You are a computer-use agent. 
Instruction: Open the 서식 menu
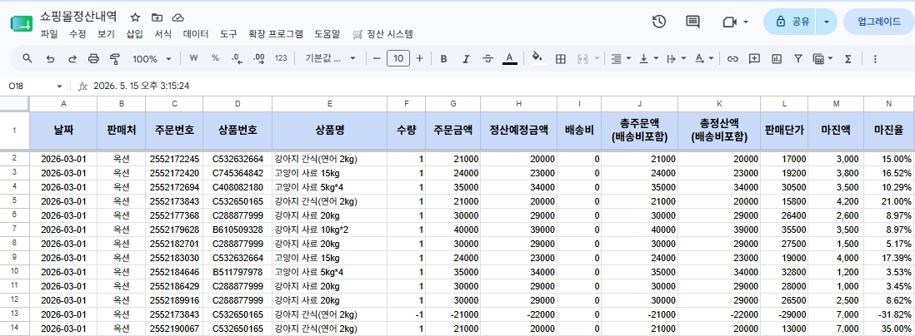point(162,34)
